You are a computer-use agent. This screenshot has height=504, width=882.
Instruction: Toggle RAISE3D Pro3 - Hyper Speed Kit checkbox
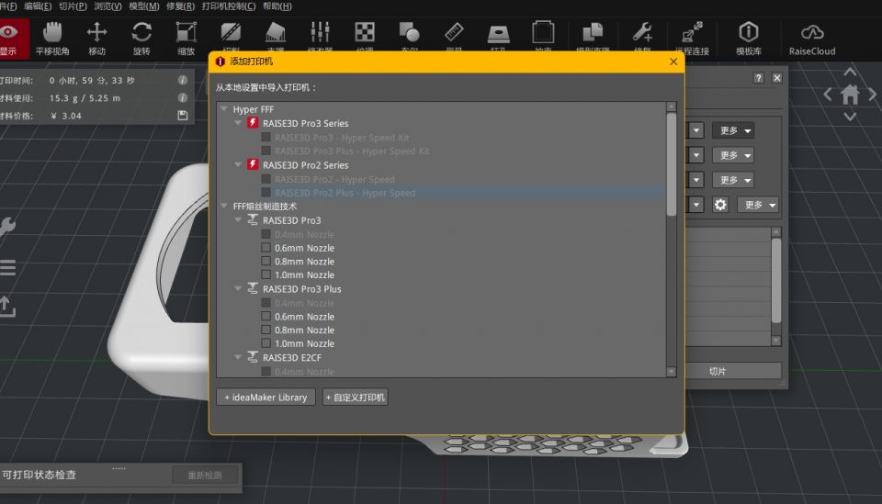[266, 137]
